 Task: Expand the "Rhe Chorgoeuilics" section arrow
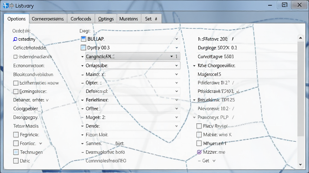pyautogui.click(x=194, y=66)
